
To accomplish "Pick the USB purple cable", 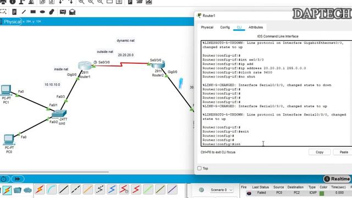I will (x=172, y=189).
